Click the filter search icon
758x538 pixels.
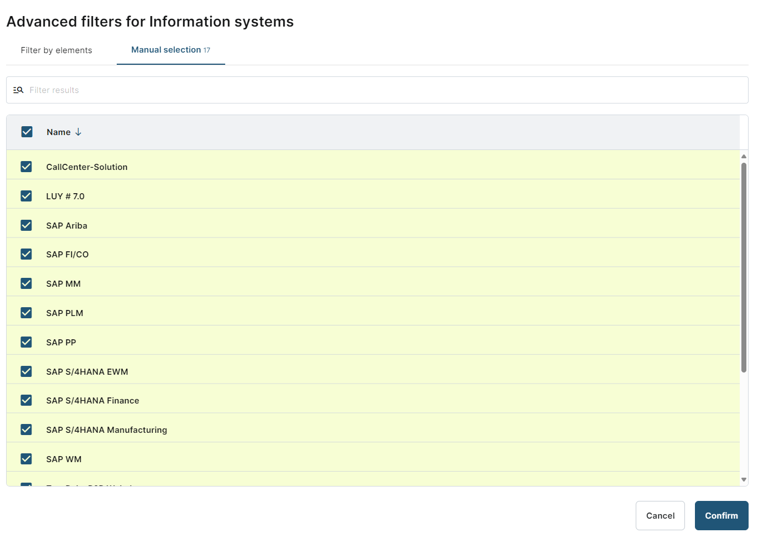click(18, 90)
